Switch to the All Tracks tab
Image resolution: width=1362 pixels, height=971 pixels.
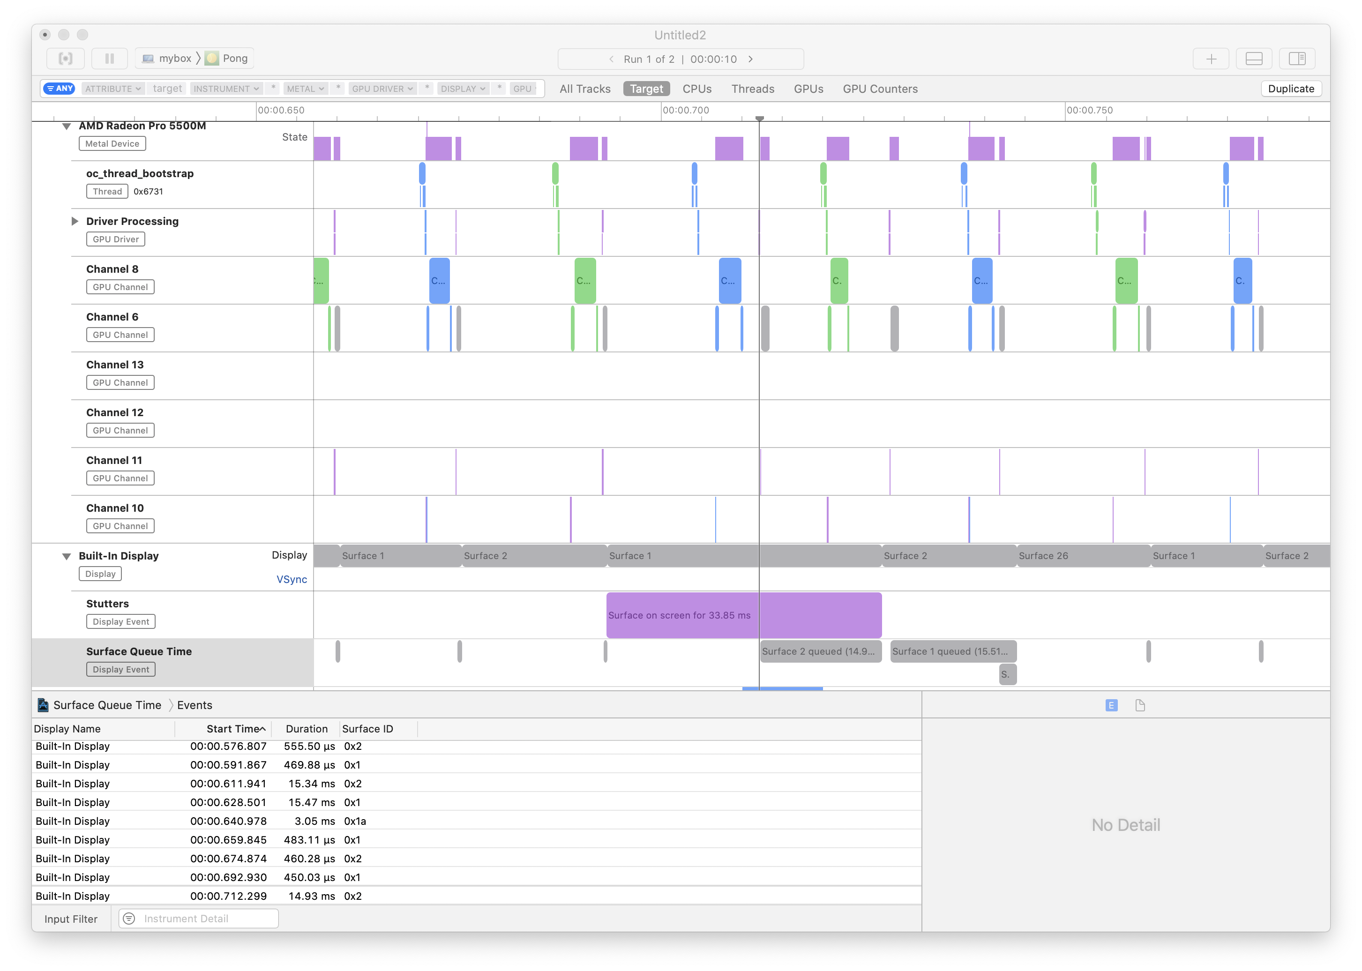(585, 89)
